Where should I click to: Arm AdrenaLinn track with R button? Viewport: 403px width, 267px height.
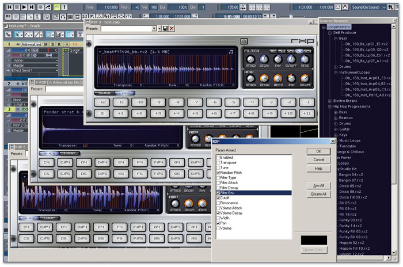[x=58, y=44]
